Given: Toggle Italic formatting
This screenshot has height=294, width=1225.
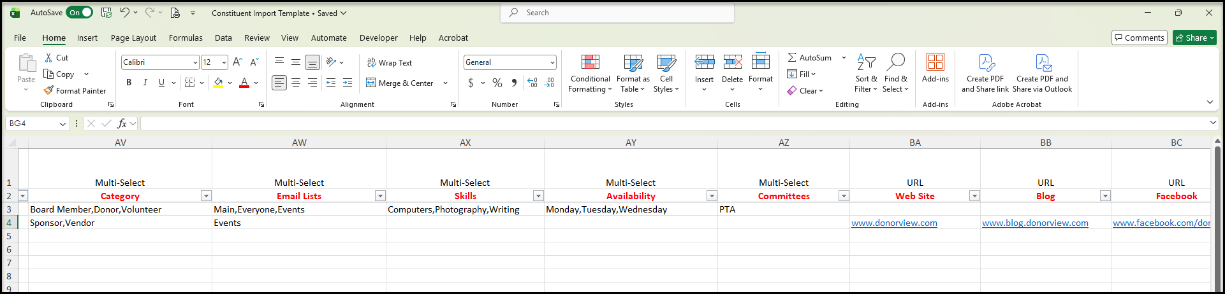Looking at the screenshot, I should coord(145,83).
